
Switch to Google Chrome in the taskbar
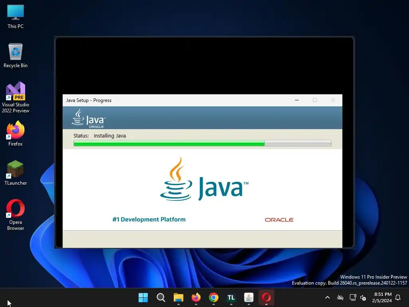[213, 297]
